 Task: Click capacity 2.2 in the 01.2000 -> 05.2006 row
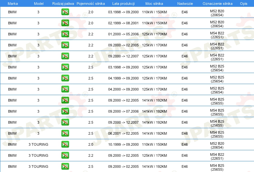[x=91, y=34]
